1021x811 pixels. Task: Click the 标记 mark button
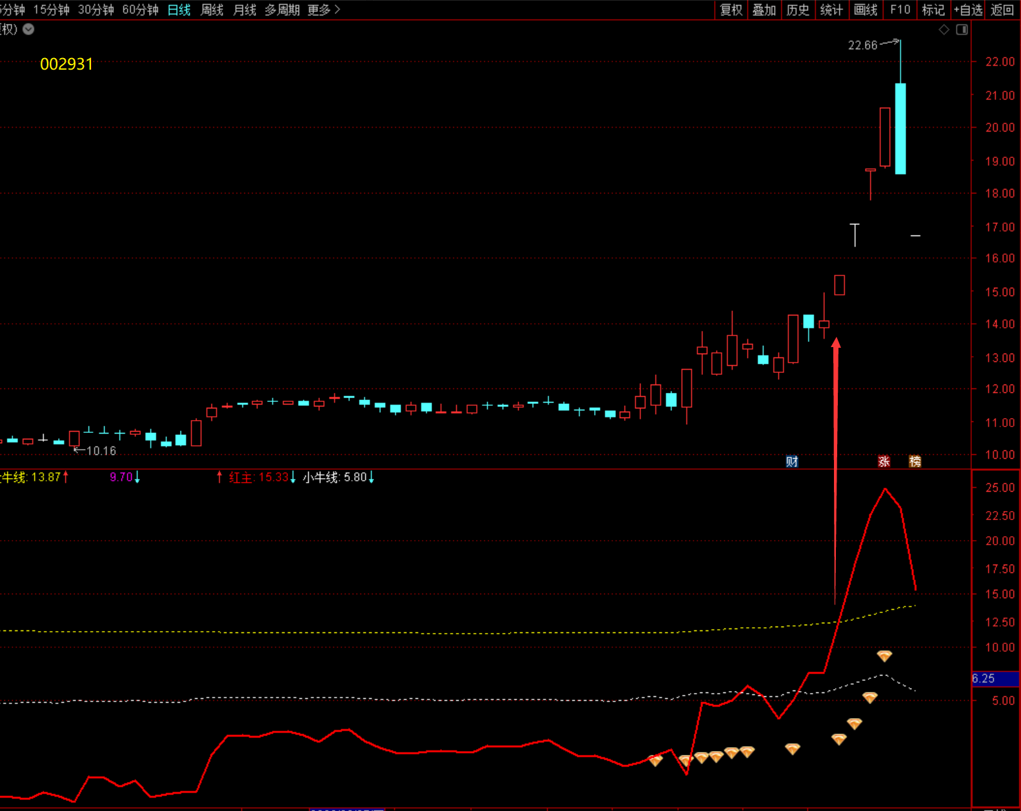(933, 10)
